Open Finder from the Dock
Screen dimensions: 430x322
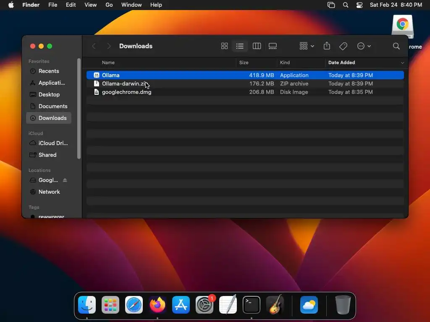click(87, 305)
